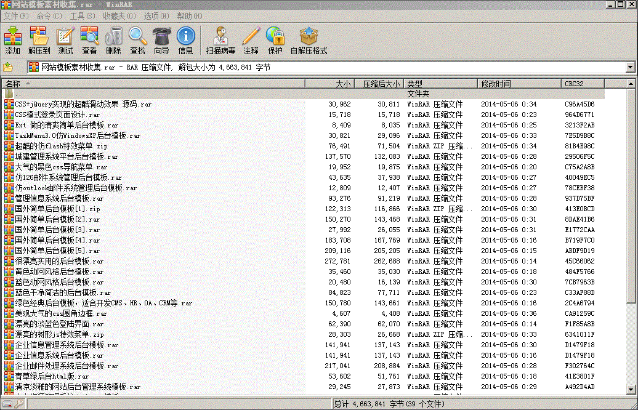
Task: Open the 命令(C) menu
Action: [x=49, y=16]
